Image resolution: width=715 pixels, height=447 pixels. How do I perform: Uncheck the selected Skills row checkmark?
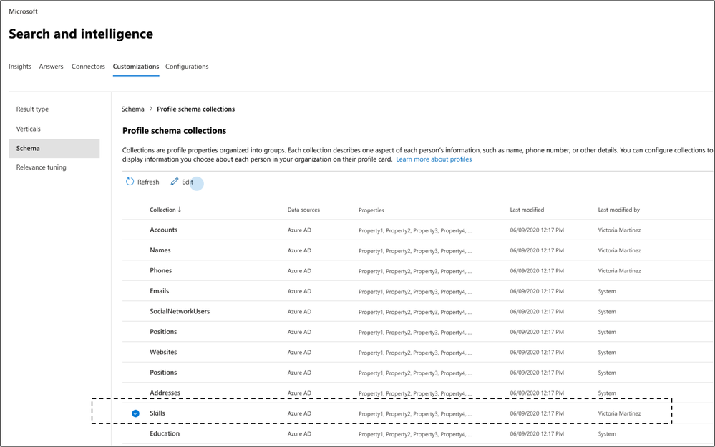point(135,413)
